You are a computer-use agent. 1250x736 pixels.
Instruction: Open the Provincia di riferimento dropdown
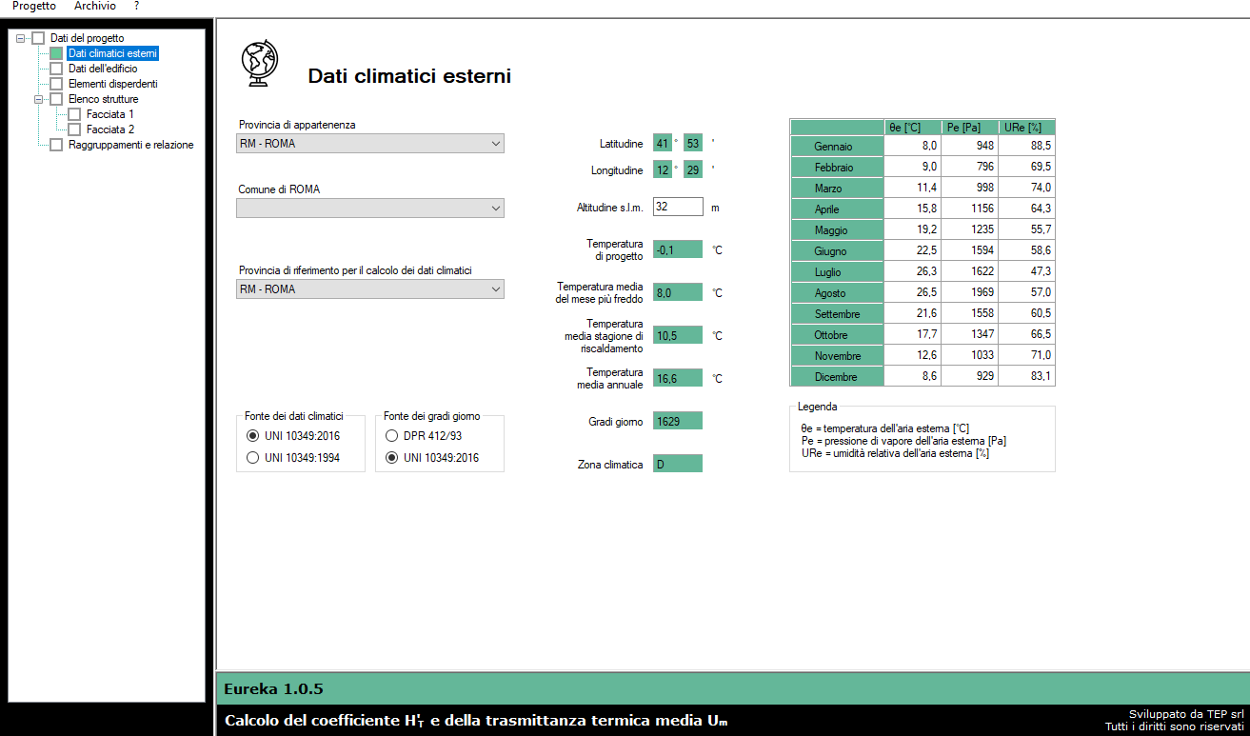pos(370,289)
